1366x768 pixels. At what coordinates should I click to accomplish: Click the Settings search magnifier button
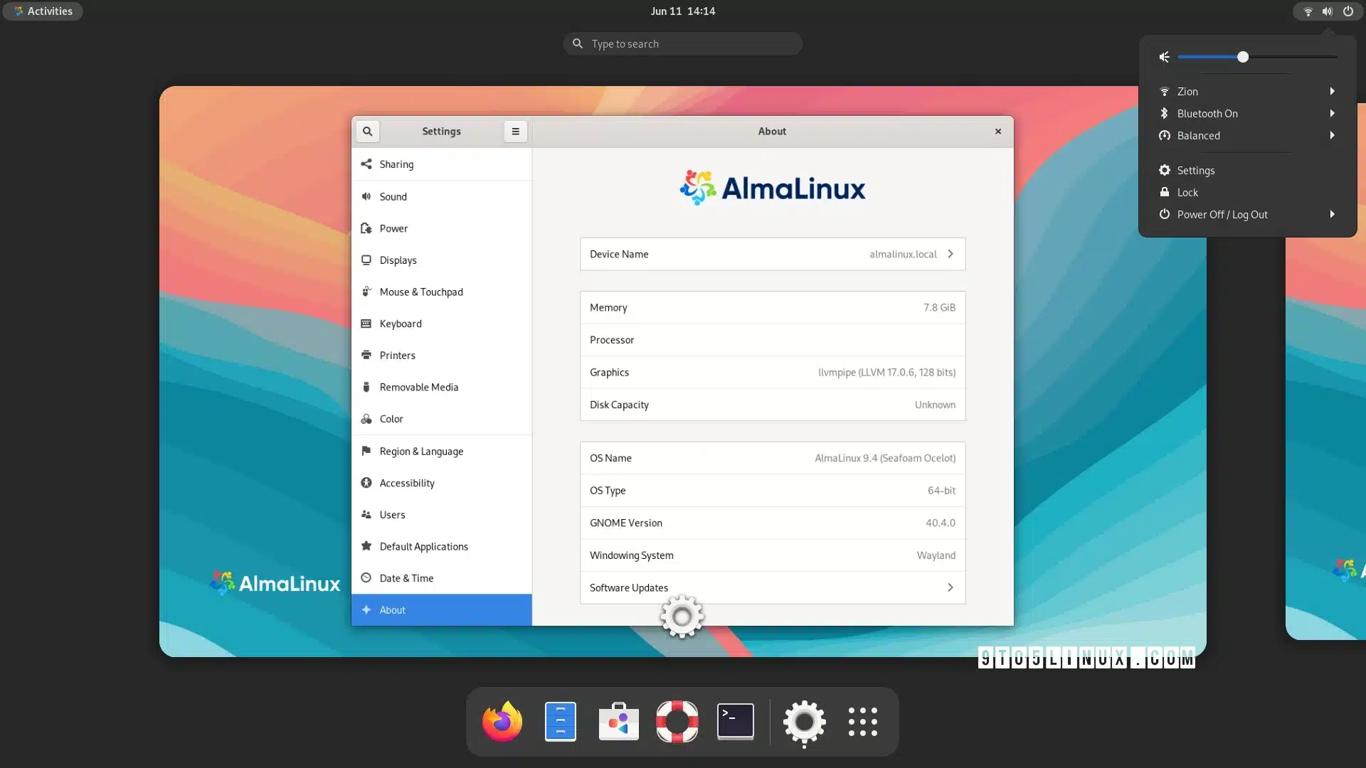(367, 132)
